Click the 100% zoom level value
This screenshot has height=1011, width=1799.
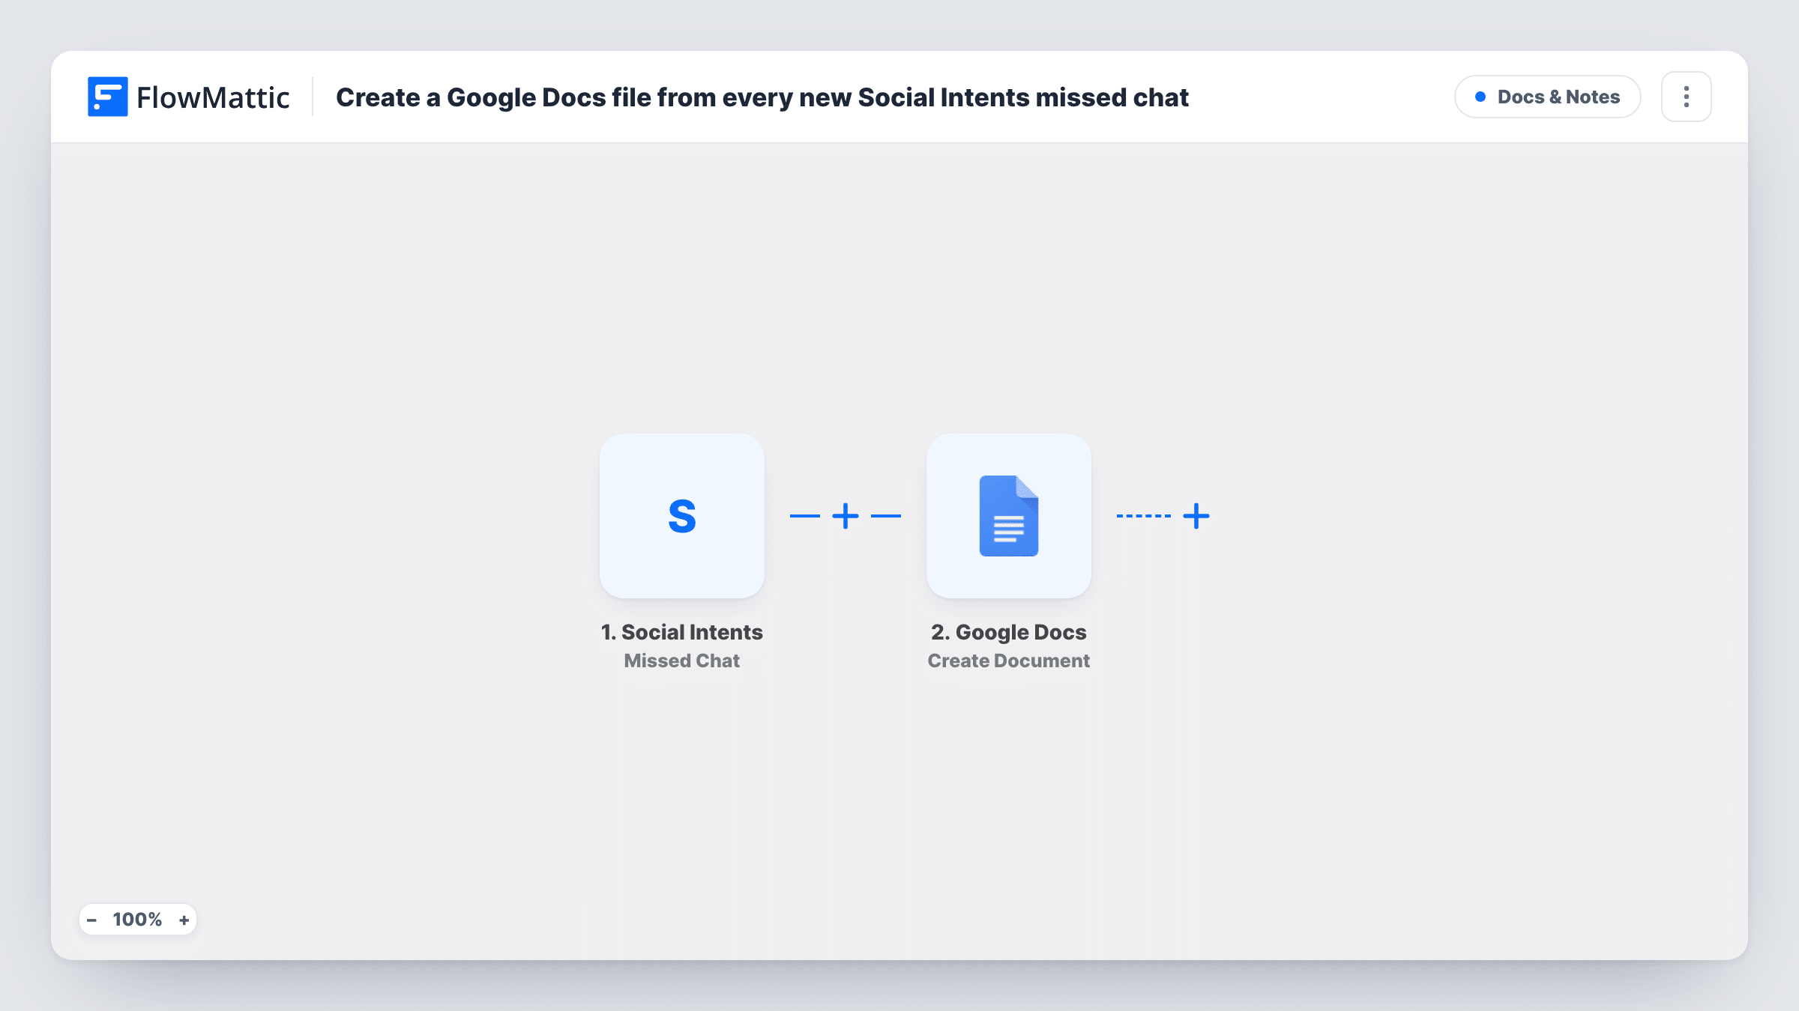(137, 920)
